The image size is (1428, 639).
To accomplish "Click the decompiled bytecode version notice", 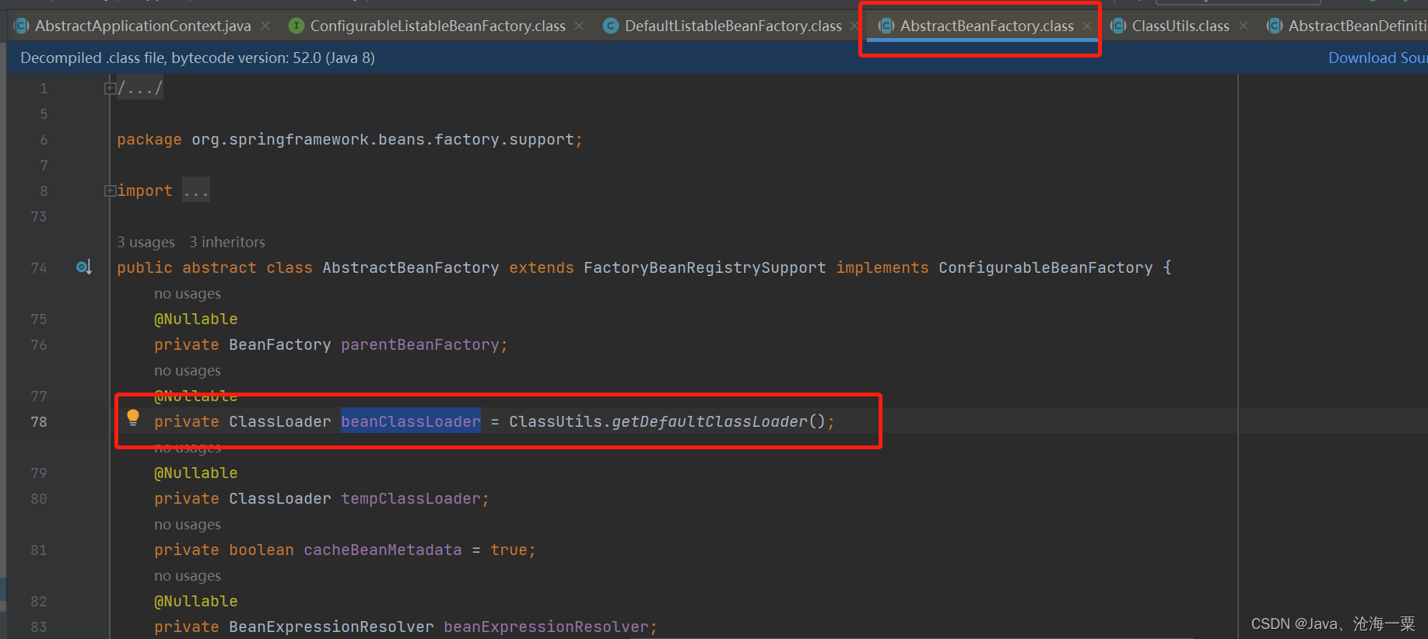I will 198,58.
